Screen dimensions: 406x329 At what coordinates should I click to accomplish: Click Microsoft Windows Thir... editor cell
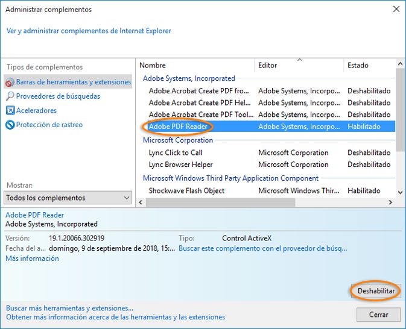click(299, 191)
